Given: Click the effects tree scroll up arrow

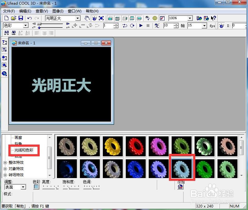Looking at the screenshot, I should [x=50, y=137].
